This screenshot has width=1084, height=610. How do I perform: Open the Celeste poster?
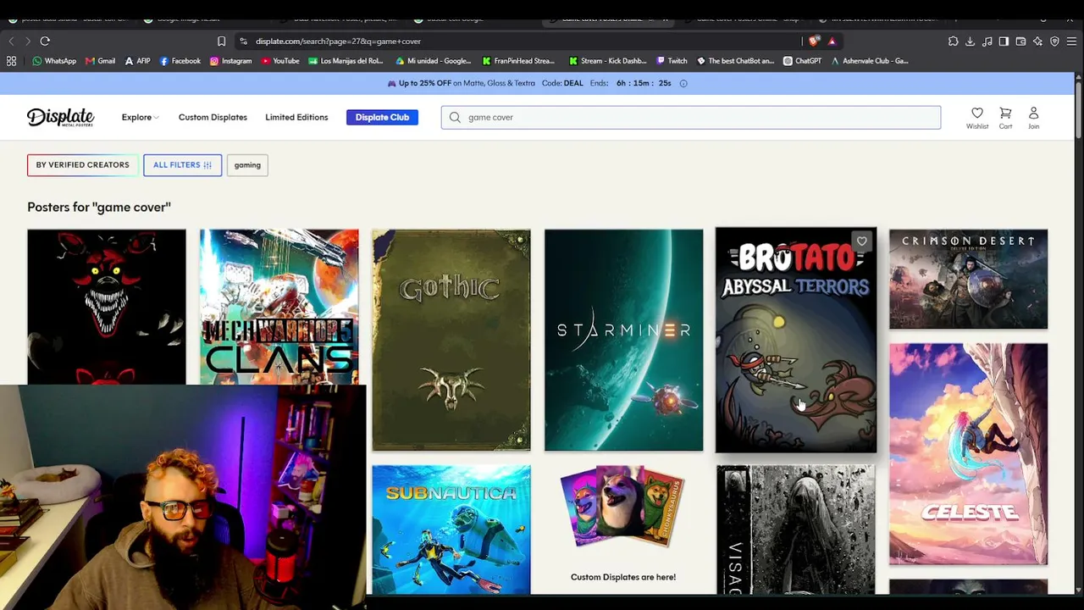968,454
